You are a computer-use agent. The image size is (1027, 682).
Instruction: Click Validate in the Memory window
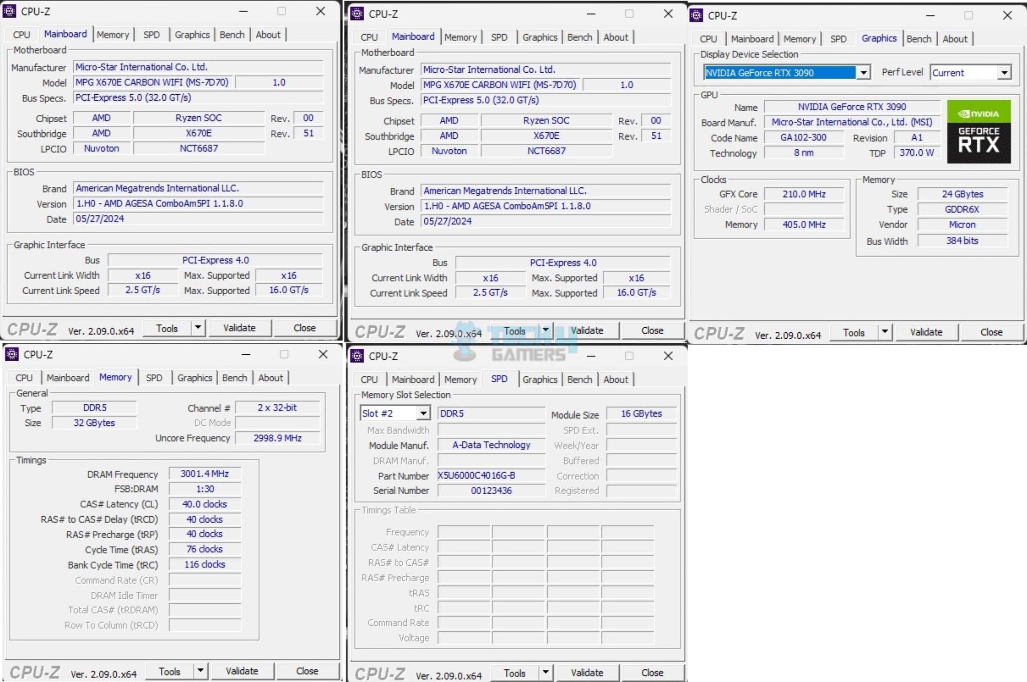pos(241,671)
